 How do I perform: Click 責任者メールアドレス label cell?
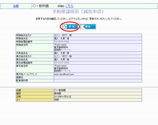tap(35, 74)
